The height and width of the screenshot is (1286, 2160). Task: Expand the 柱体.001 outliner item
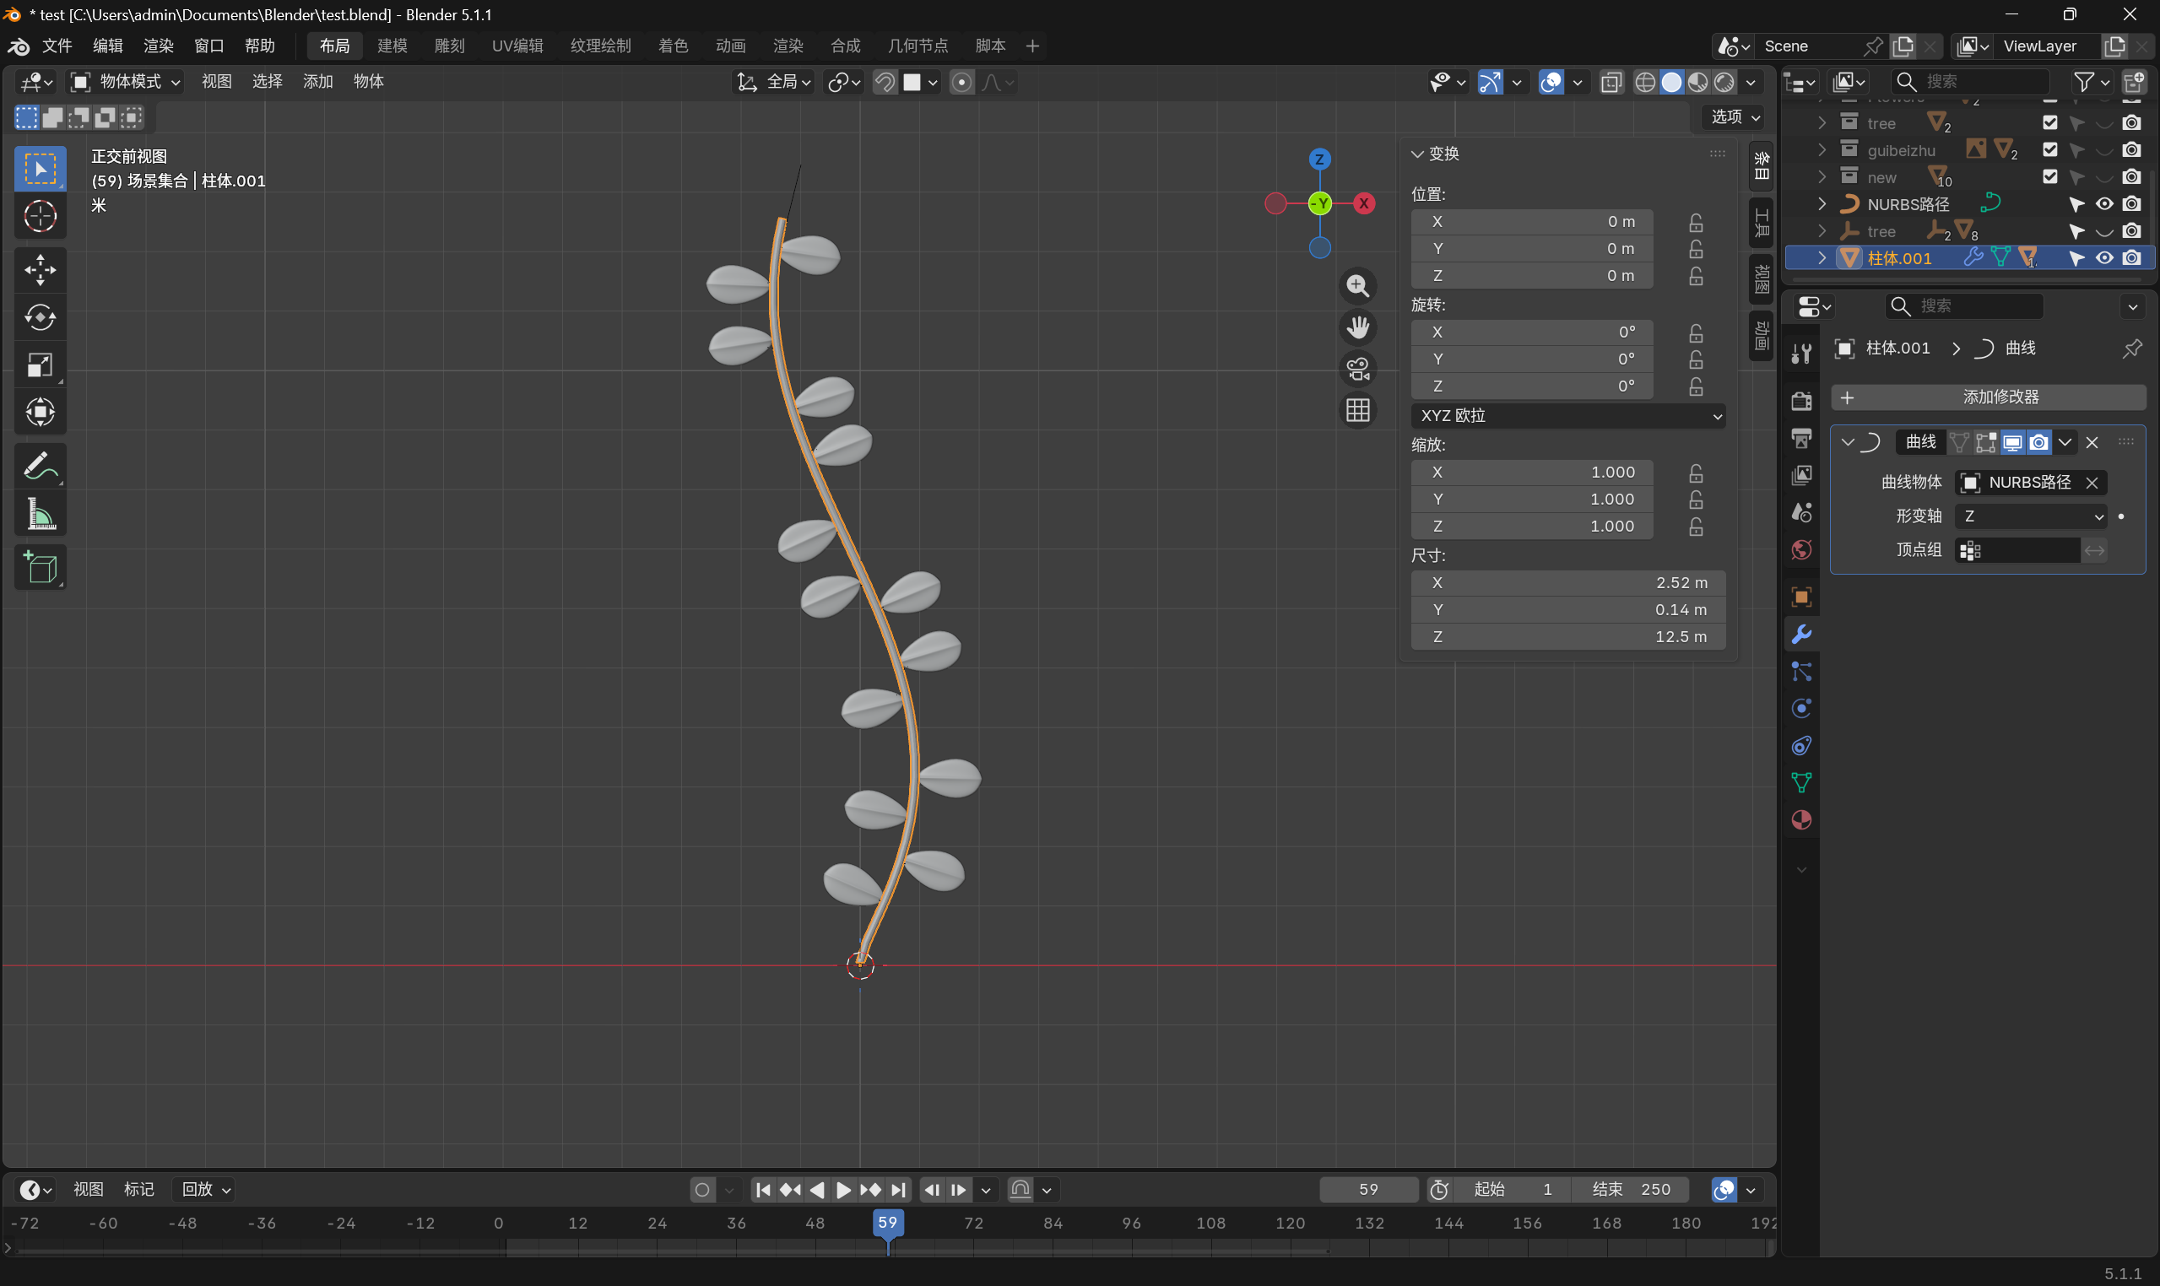coord(1822,258)
